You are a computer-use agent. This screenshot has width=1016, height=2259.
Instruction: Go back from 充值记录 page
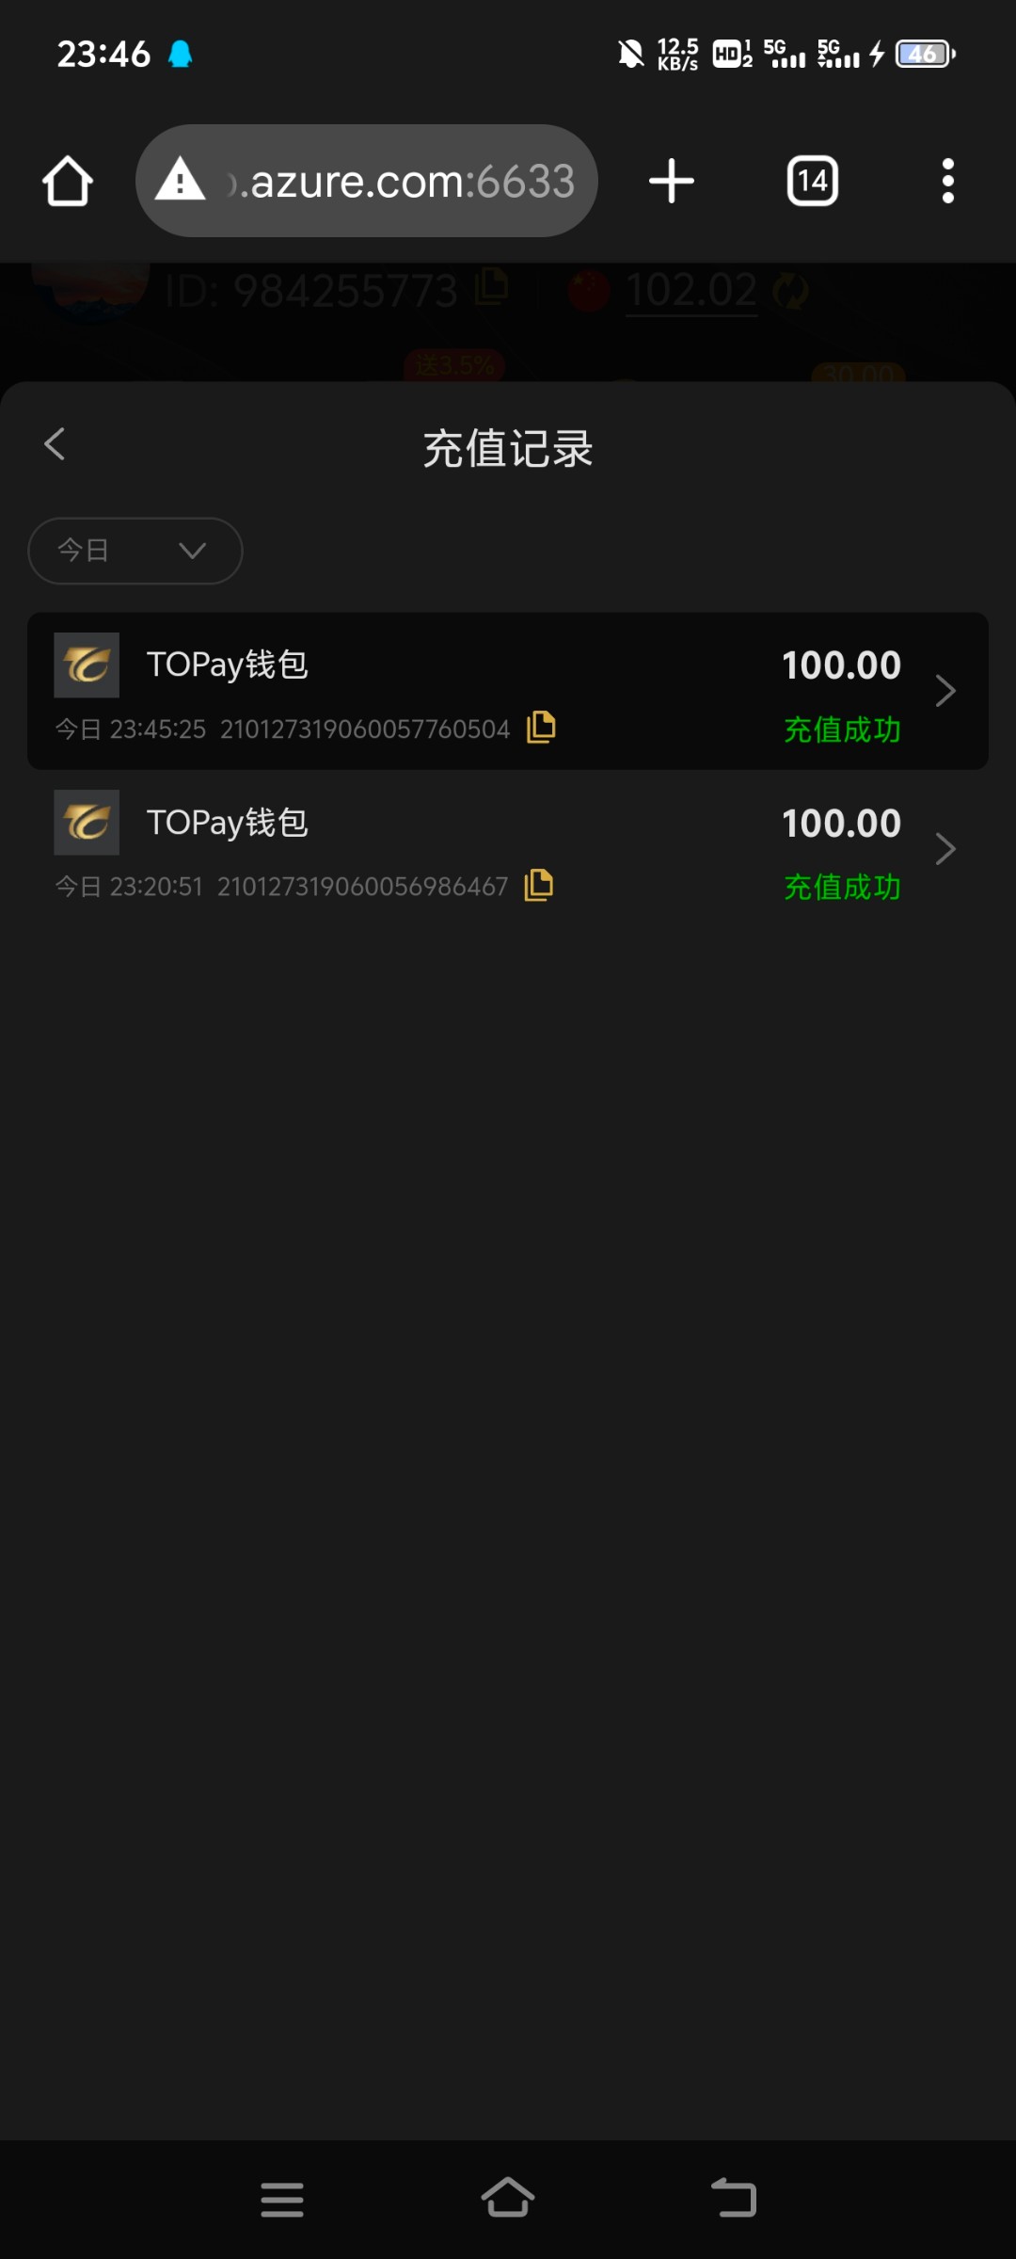click(55, 444)
